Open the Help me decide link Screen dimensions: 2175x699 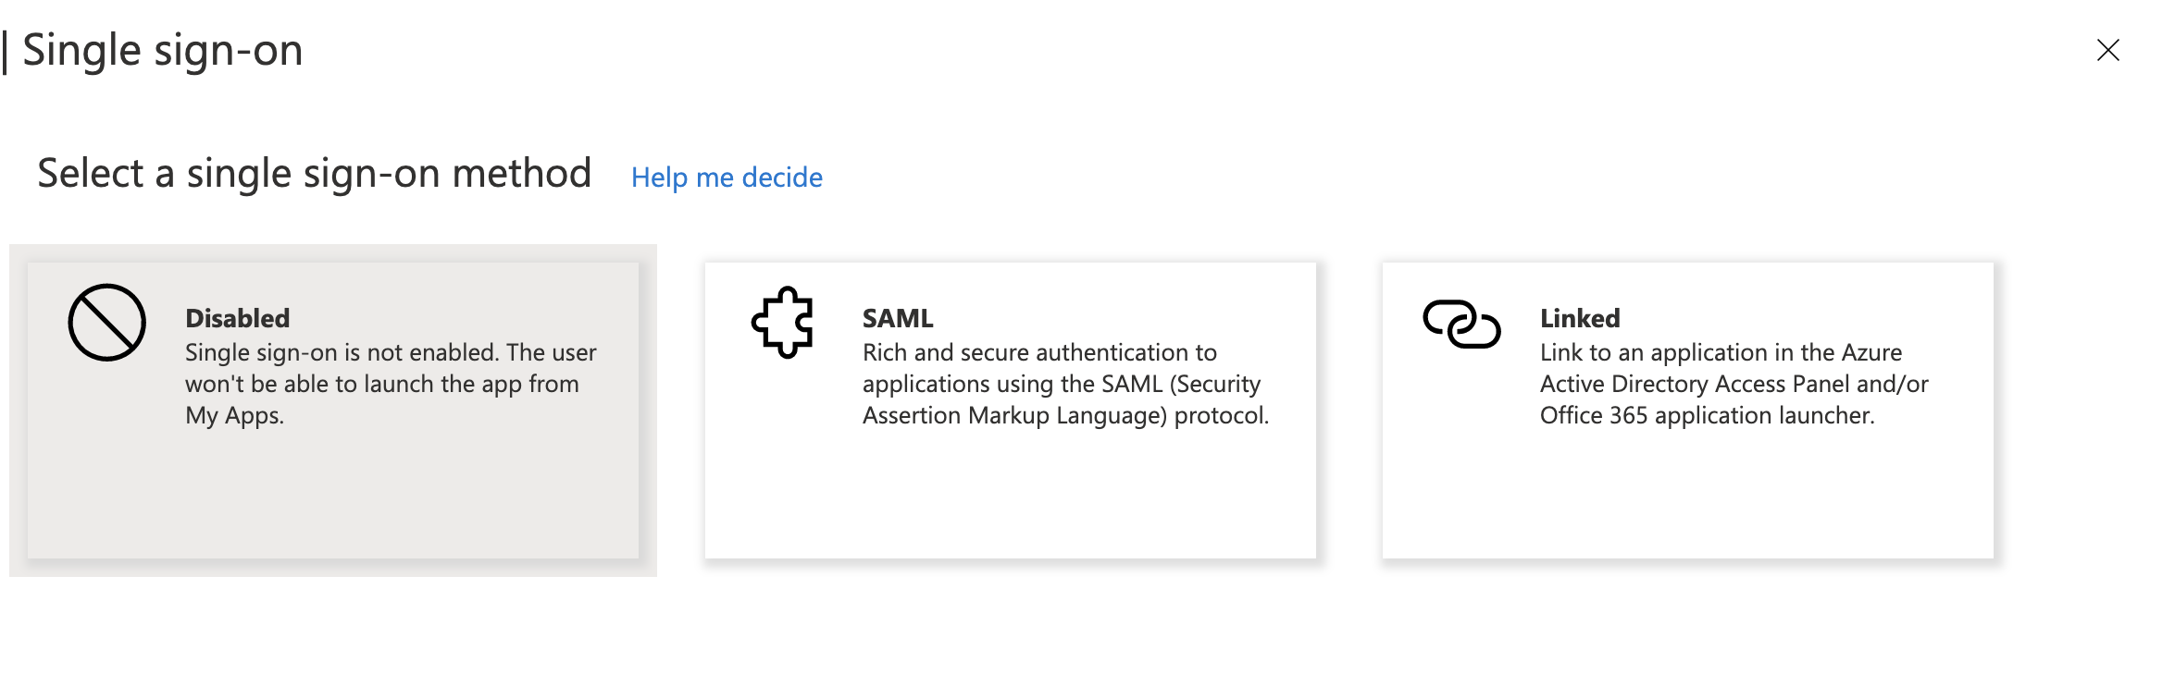[x=727, y=177]
